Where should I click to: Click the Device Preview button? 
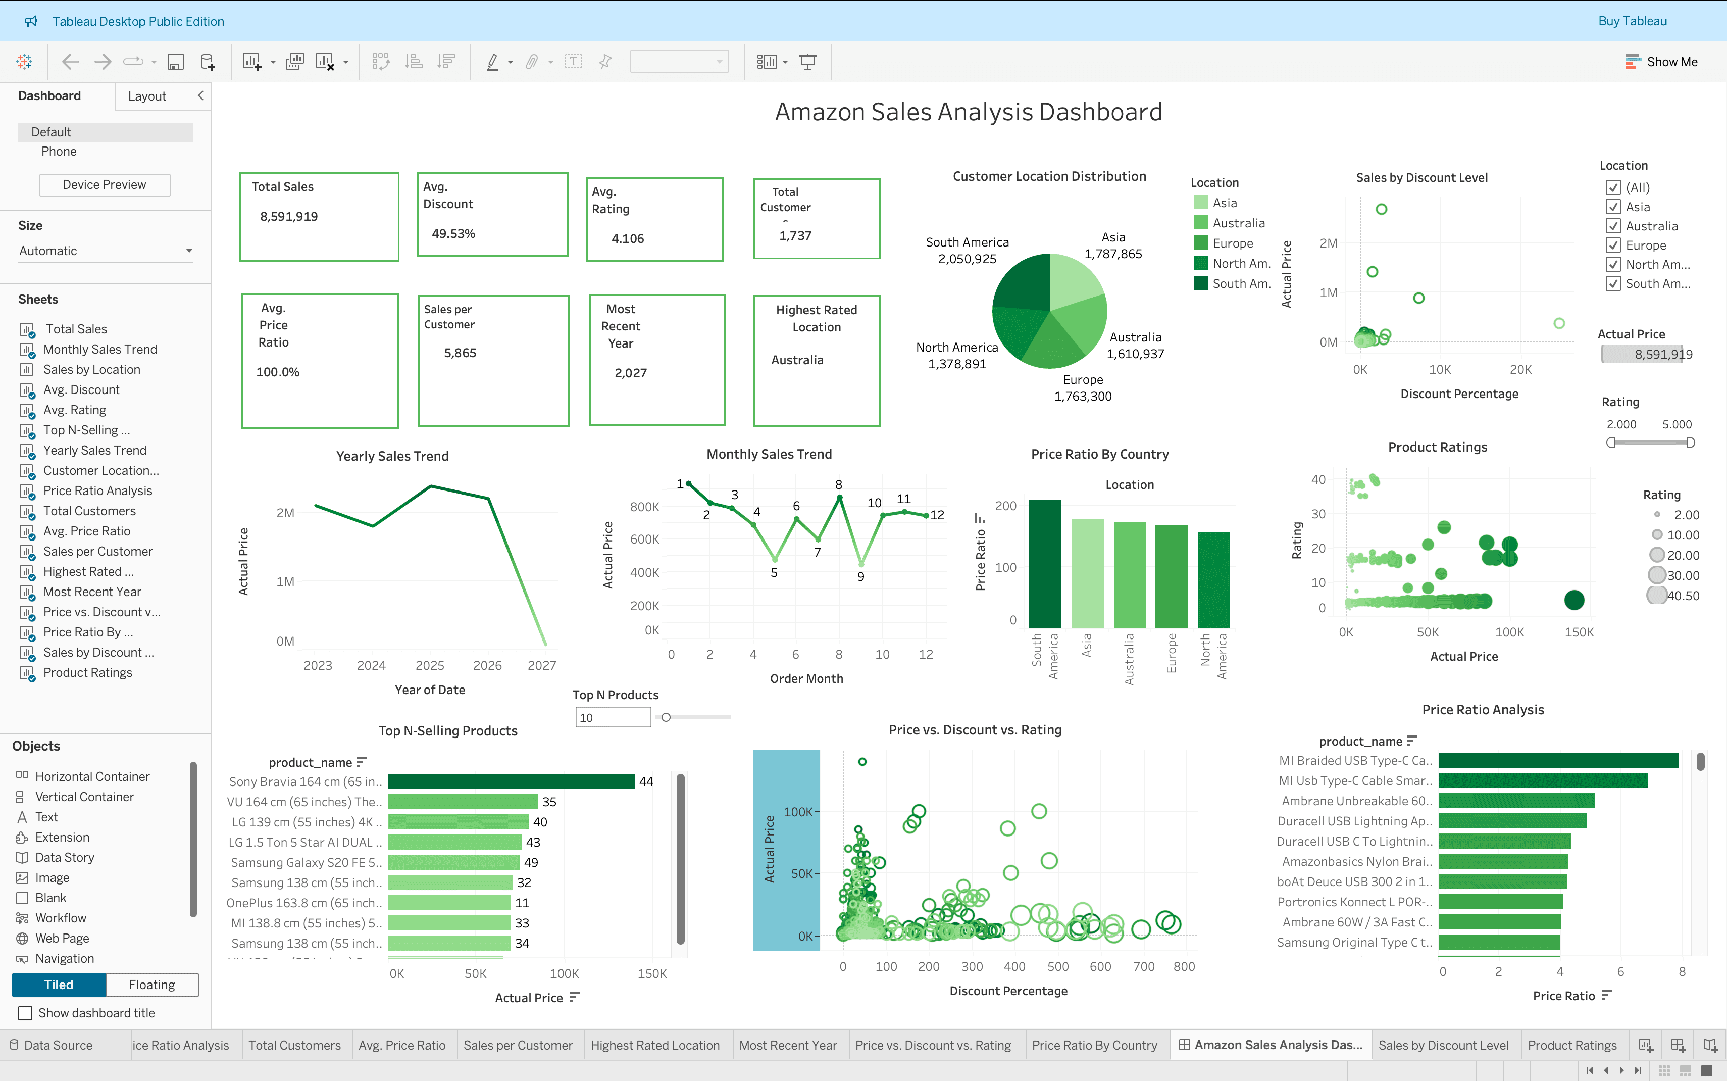[x=105, y=184]
